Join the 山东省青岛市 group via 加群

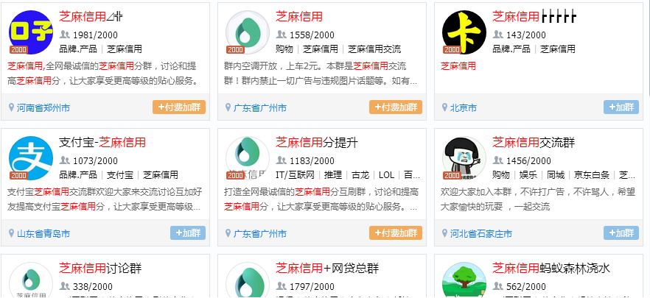pos(188,233)
